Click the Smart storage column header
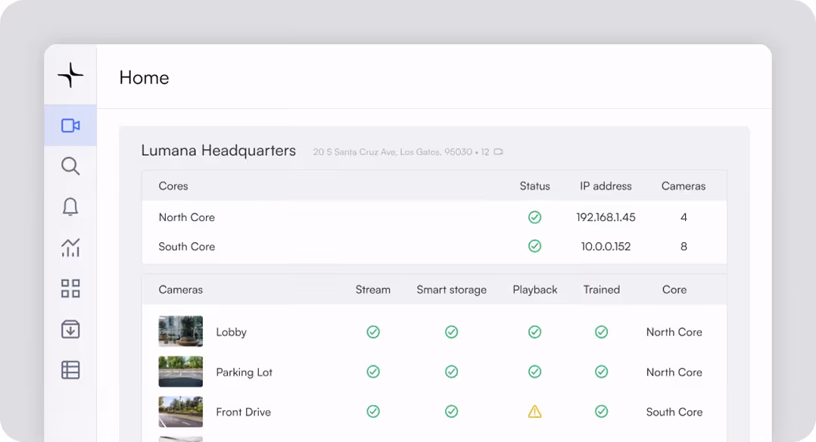The image size is (816, 442). pyautogui.click(x=451, y=290)
